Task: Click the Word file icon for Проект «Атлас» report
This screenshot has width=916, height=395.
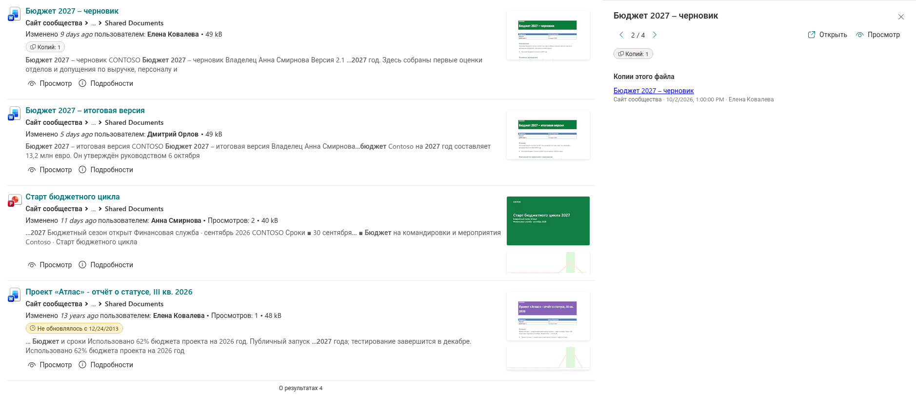Action: [14, 295]
